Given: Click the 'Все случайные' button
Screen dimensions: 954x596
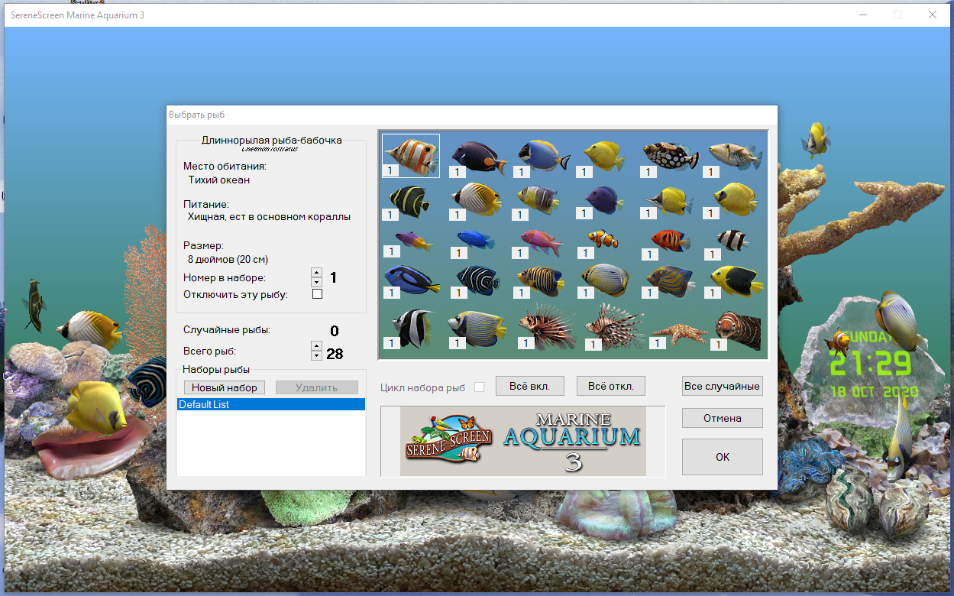Looking at the screenshot, I should [x=722, y=386].
